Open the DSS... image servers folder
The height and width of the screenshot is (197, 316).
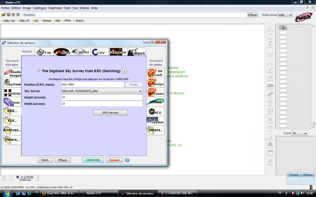click(13, 111)
